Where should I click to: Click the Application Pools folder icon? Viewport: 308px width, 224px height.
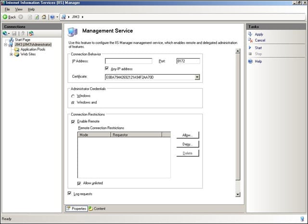pyautogui.click(x=17, y=50)
